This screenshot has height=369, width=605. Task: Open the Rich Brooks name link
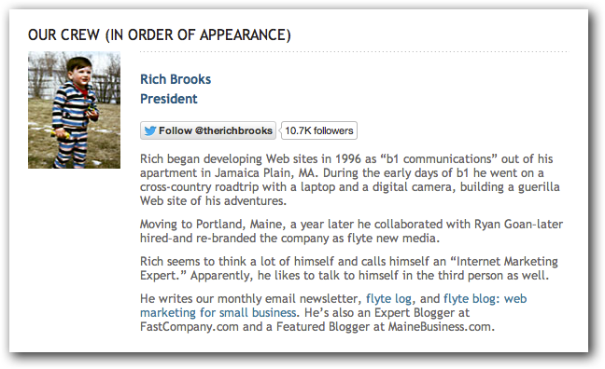(176, 79)
